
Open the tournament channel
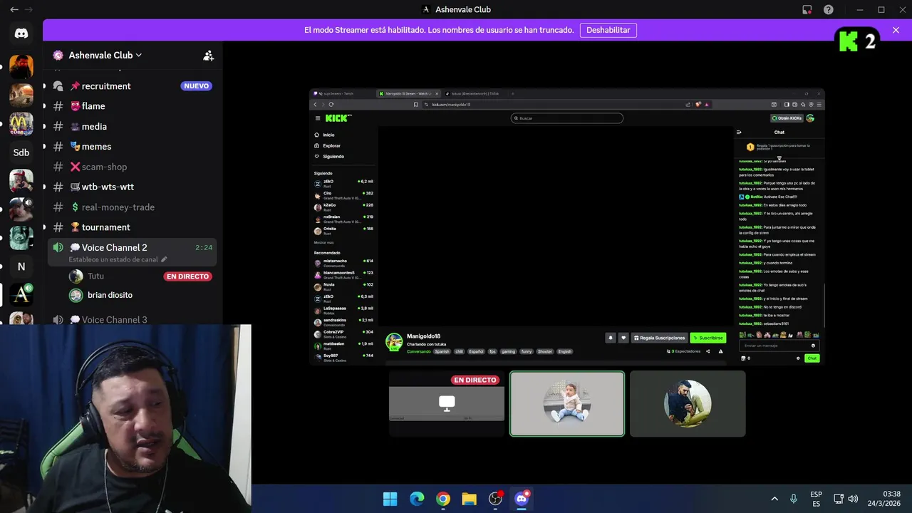pyautogui.click(x=133, y=227)
